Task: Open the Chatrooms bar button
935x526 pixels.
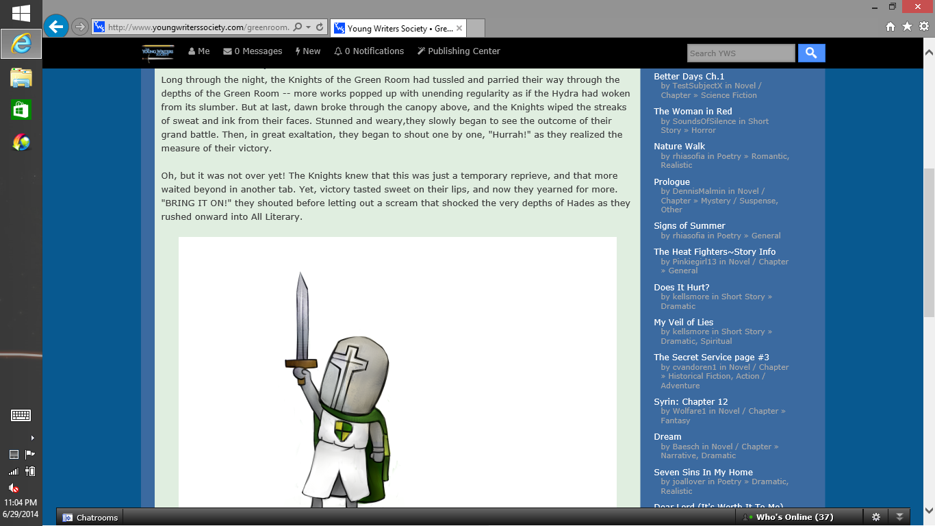Action: (x=90, y=517)
